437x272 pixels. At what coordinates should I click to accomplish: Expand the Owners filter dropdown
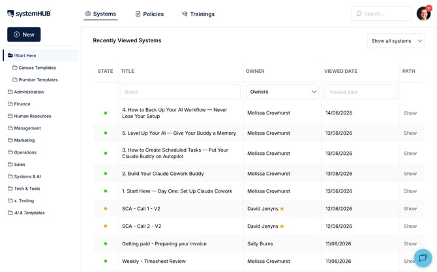tap(282, 92)
